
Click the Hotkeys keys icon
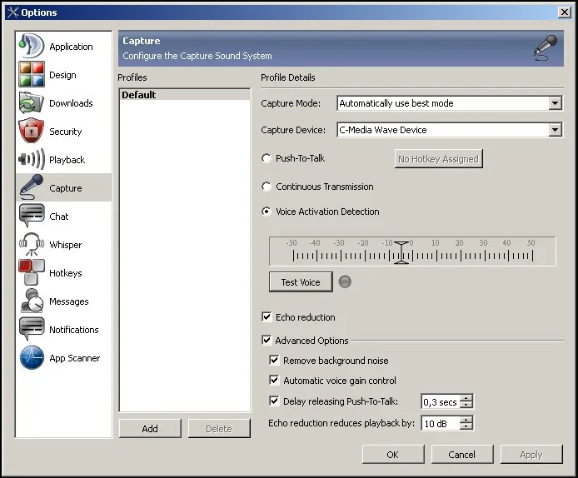[x=32, y=272]
